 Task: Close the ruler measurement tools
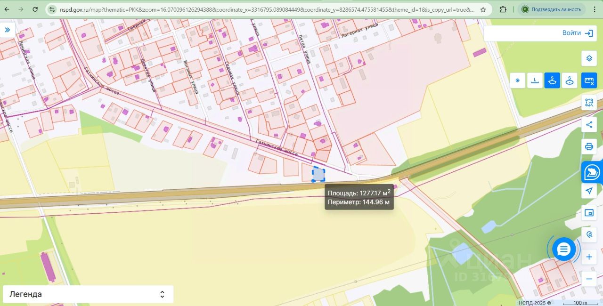[x=589, y=81]
